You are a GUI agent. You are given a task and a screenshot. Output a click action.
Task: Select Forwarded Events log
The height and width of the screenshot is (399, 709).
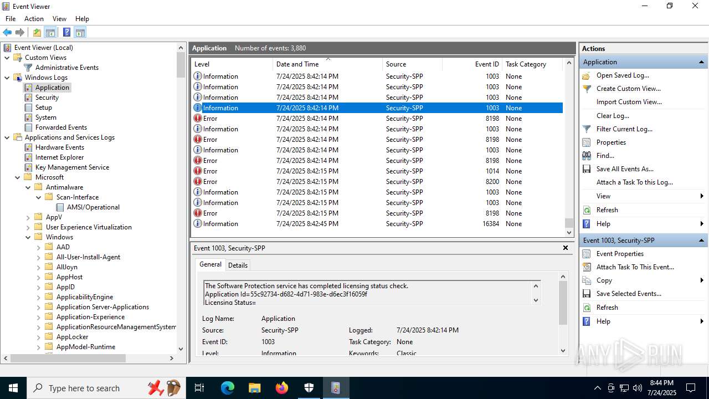[61, 127]
